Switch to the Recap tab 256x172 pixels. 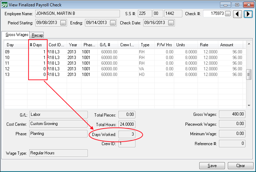[37, 35]
